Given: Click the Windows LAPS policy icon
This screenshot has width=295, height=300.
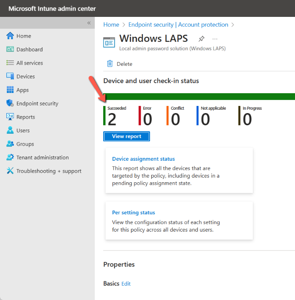Looking at the screenshot, I should [109, 42].
